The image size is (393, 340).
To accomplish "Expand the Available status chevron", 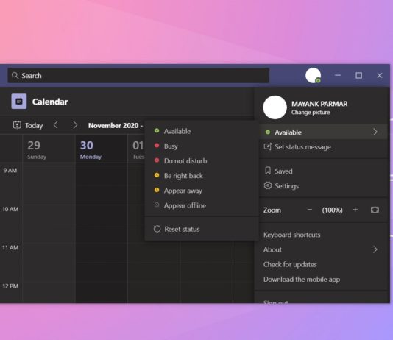I will tap(375, 132).
